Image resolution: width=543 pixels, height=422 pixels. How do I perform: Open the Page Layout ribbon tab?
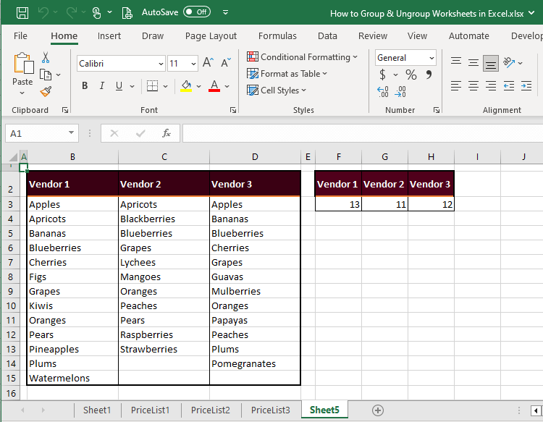[211, 35]
